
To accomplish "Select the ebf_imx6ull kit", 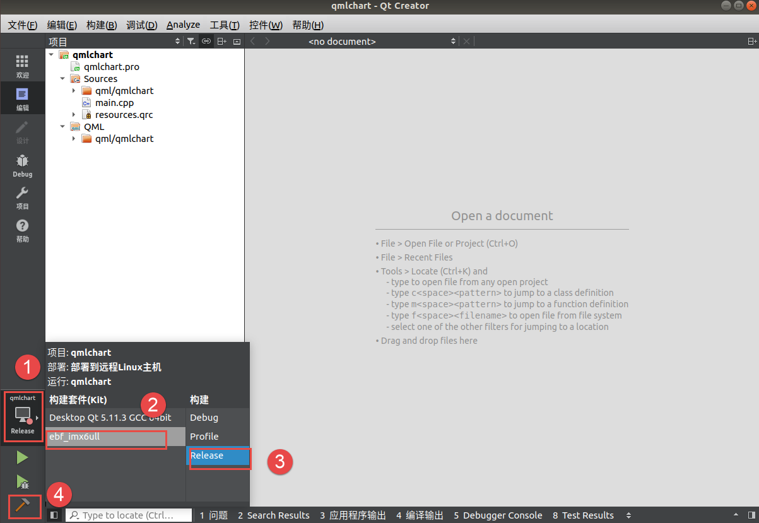I will pos(116,437).
